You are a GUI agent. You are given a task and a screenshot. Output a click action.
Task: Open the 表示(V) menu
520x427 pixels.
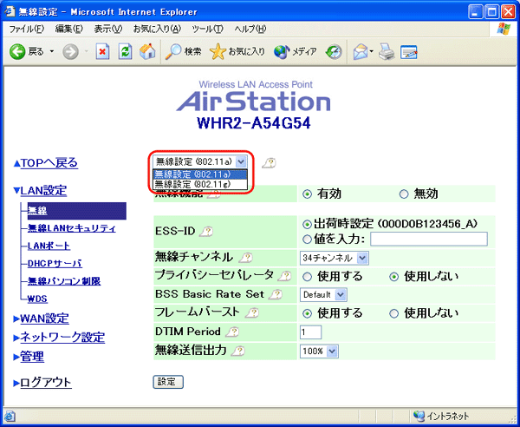click(108, 30)
